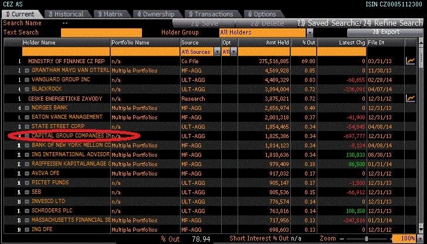Click the % Out filter field
Screen dimensions: 427x244
(x=303, y=51)
